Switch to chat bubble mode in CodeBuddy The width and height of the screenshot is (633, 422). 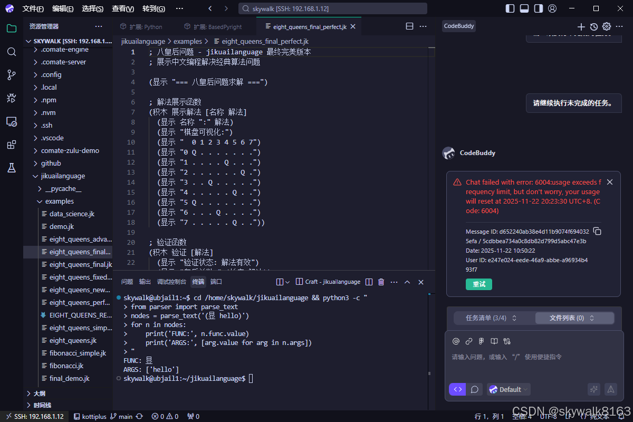coord(474,389)
